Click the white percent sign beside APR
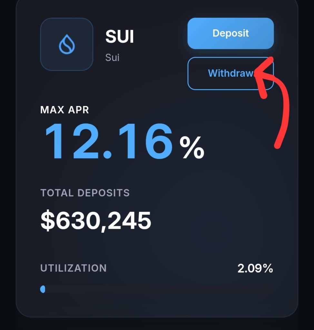314x330 pixels. click(x=191, y=148)
